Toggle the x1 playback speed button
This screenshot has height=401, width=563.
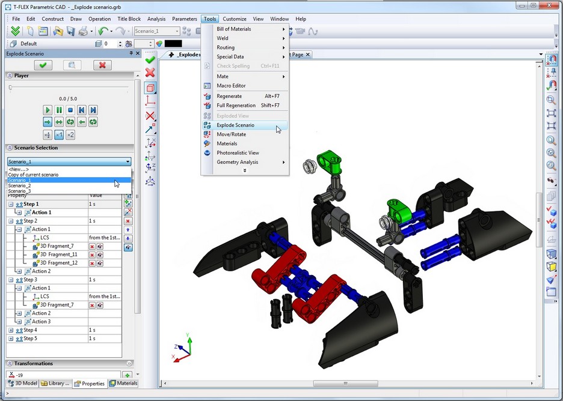pyautogui.click(x=59, y=134)
